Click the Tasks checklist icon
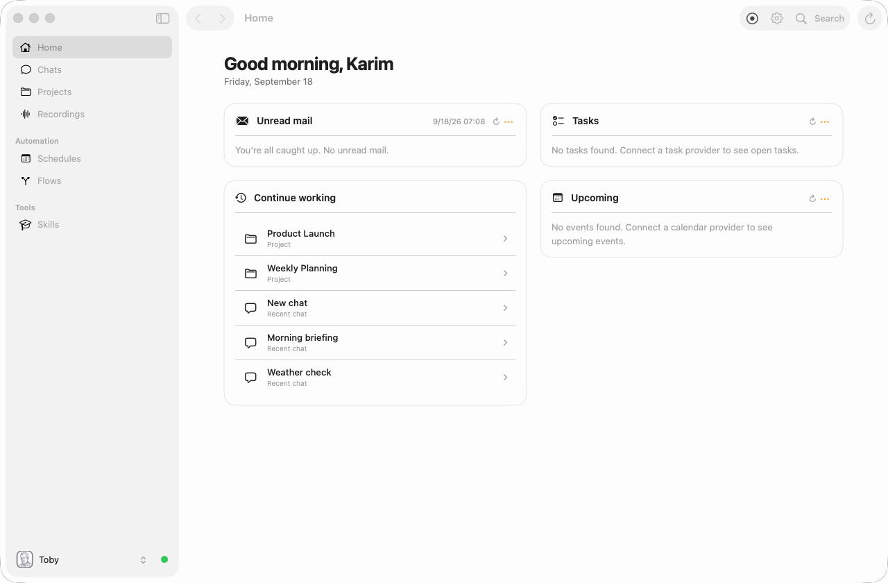This screenshot has height=583, width=888. pos(558,121)
